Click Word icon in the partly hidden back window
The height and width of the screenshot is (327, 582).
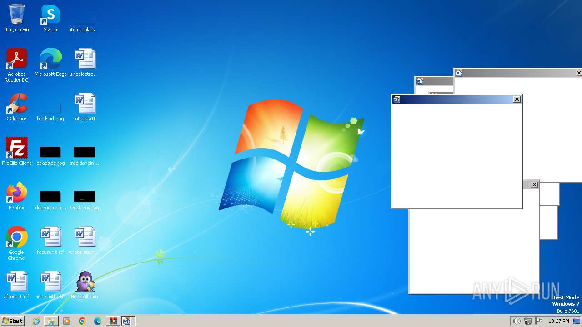(x=420, y=81)
